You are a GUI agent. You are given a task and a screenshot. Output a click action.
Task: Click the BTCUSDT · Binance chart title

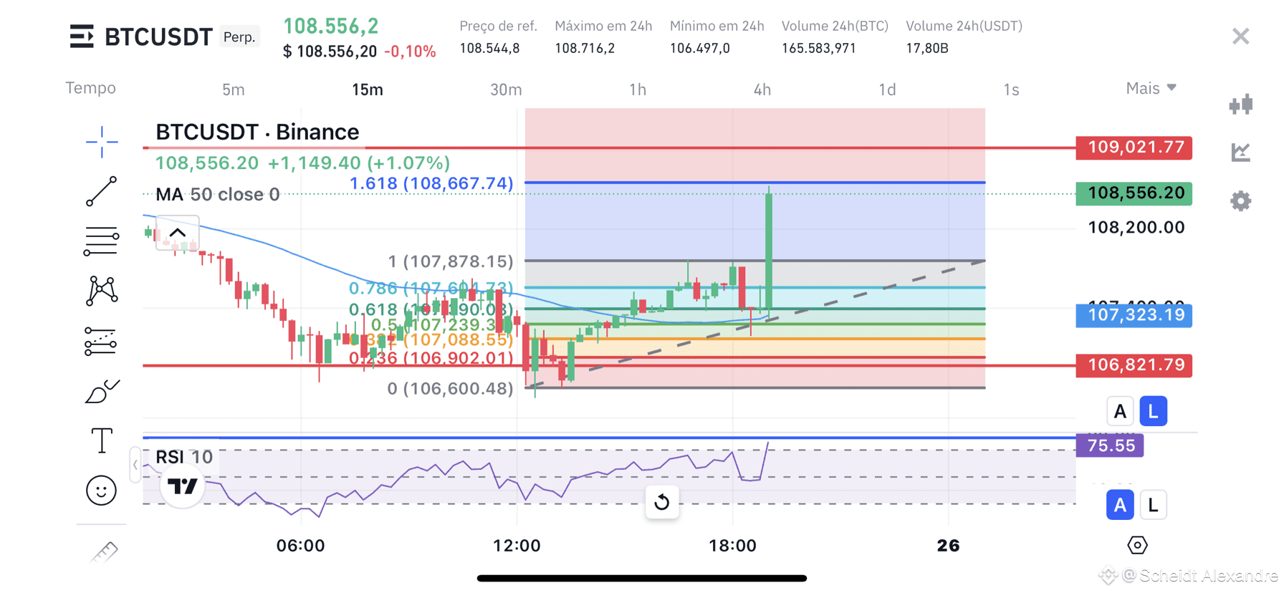click(257, 132)
